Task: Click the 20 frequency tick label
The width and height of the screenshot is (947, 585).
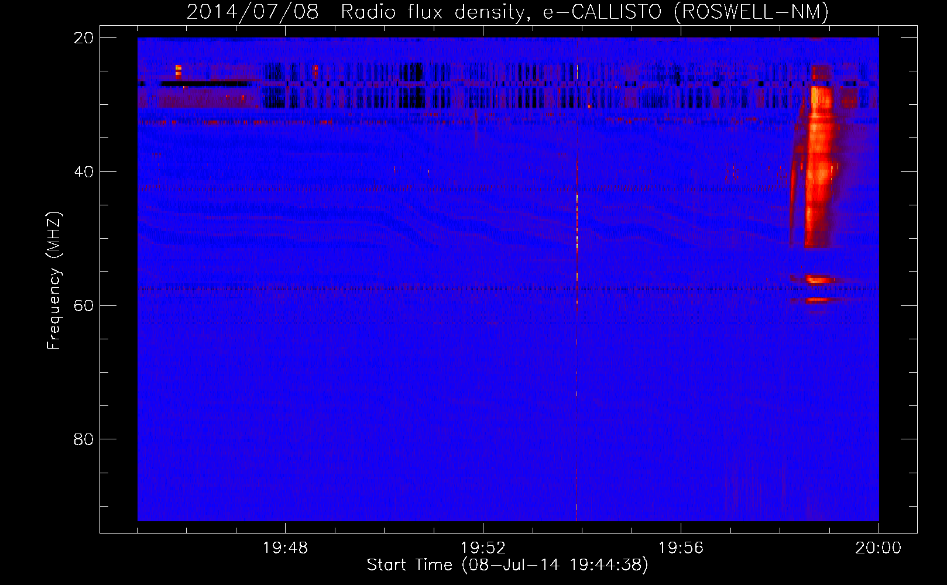Action: tap(84, 38)
